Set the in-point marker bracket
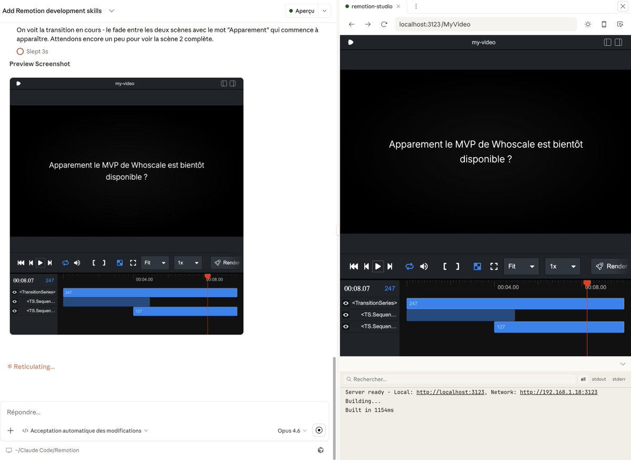Image resolution: width=631 pixels, height=460 pixels. coord(445,267)
